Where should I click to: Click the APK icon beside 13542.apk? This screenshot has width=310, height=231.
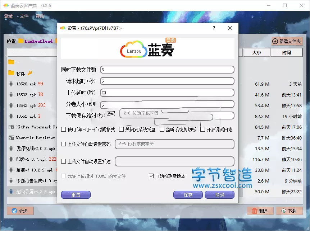tap(11, 105)
